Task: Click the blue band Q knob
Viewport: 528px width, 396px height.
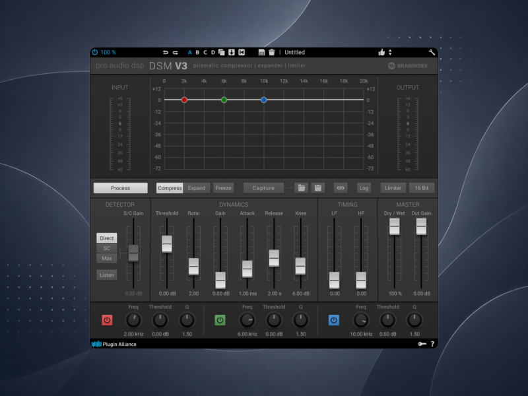Action: pos(414,320)
